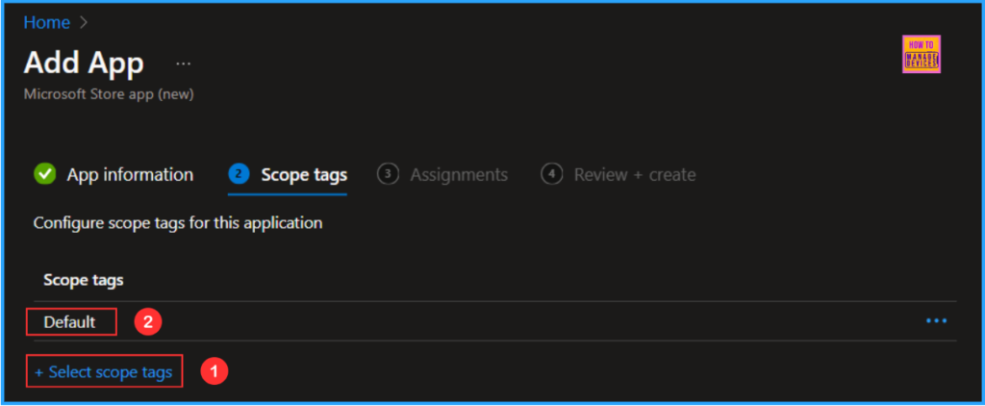Click the step 4 circle icon
The height and width of the screenshot is (406, 985).
(x=551, y=174)
